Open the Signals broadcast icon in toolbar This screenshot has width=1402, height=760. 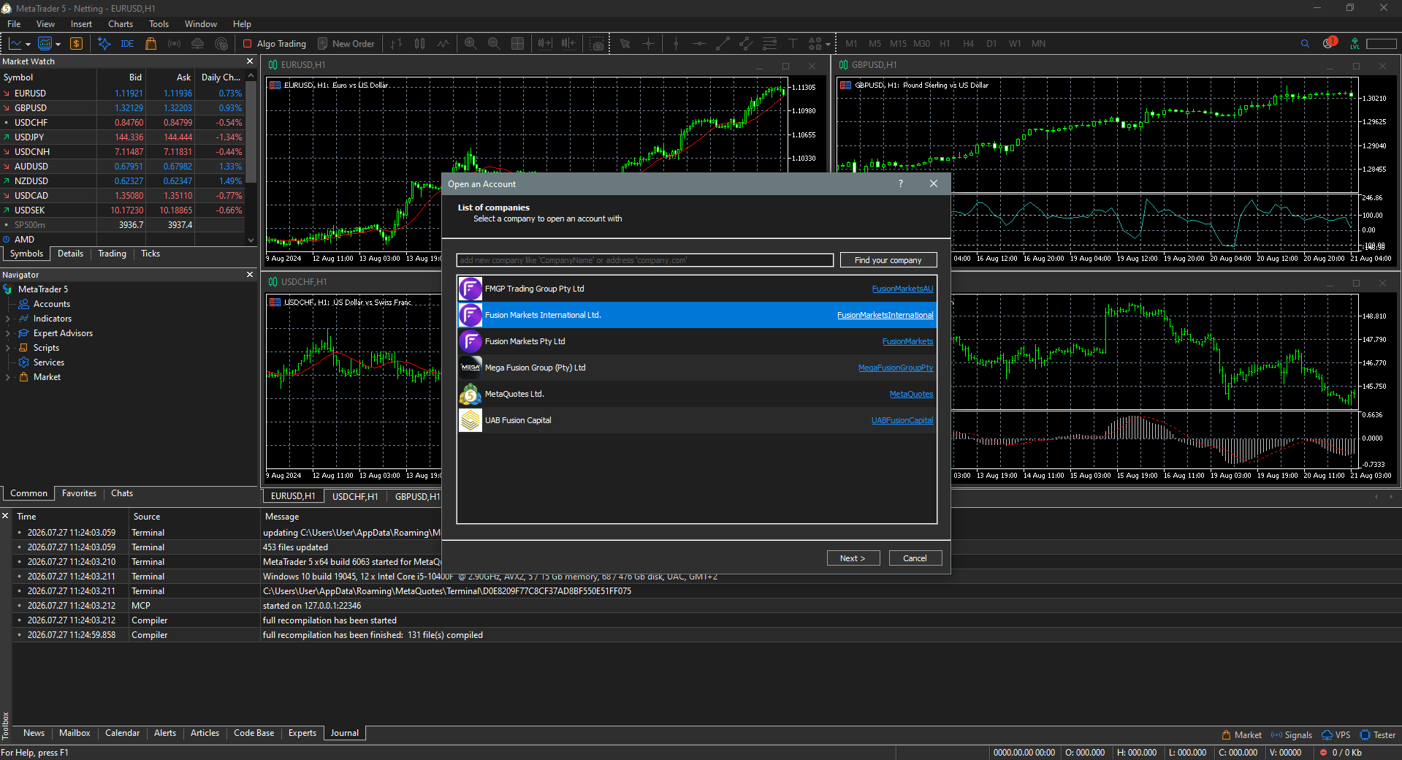(x=174, y=44)
